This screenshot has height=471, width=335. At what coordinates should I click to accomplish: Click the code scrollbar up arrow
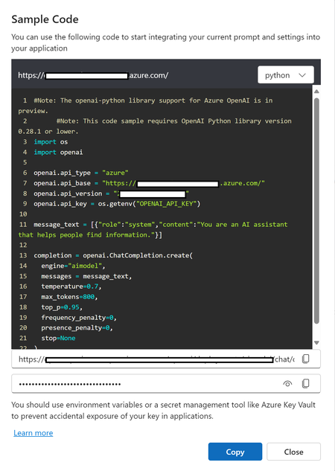pyautogui.click(x=316, y=92)
